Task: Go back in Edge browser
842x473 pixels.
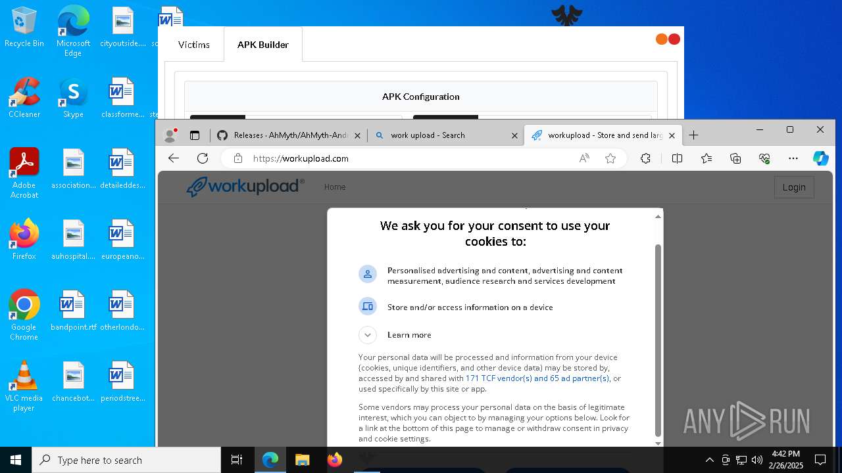Action: click(x=174, y=158)
